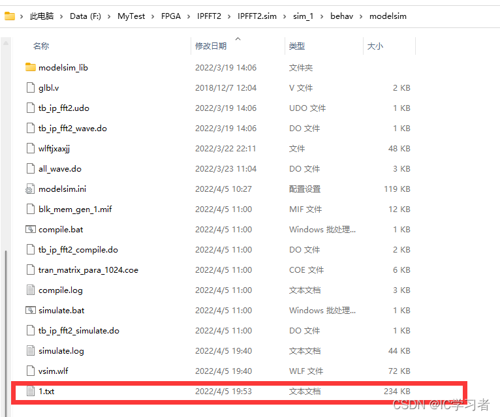Select the all_wave.do file name
The image size is (500, 417).
(60, 168)
